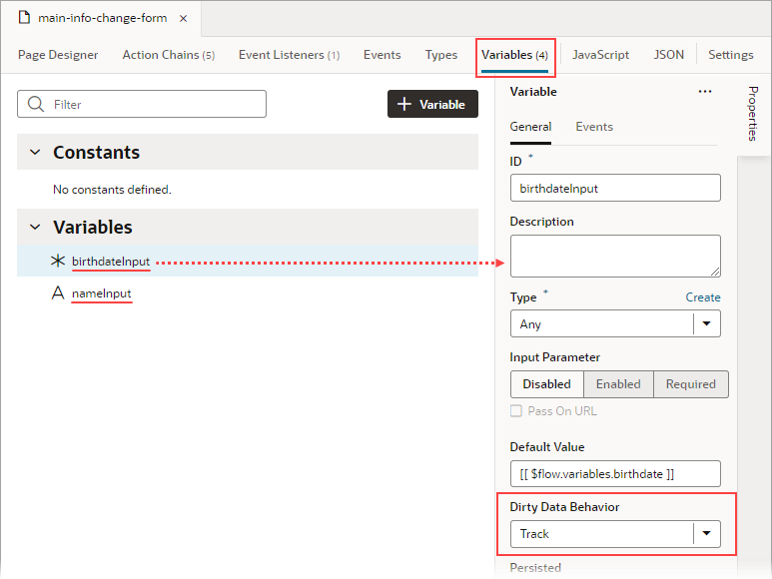
Task: Open the Variable panel three-dots menu
Action: tap(705, 92)
